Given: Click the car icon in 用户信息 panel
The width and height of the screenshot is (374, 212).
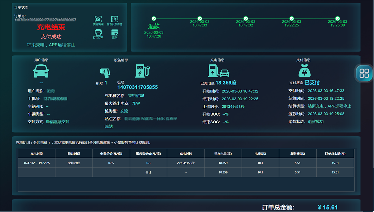Looking at the screenshot, I should point(41,71).
